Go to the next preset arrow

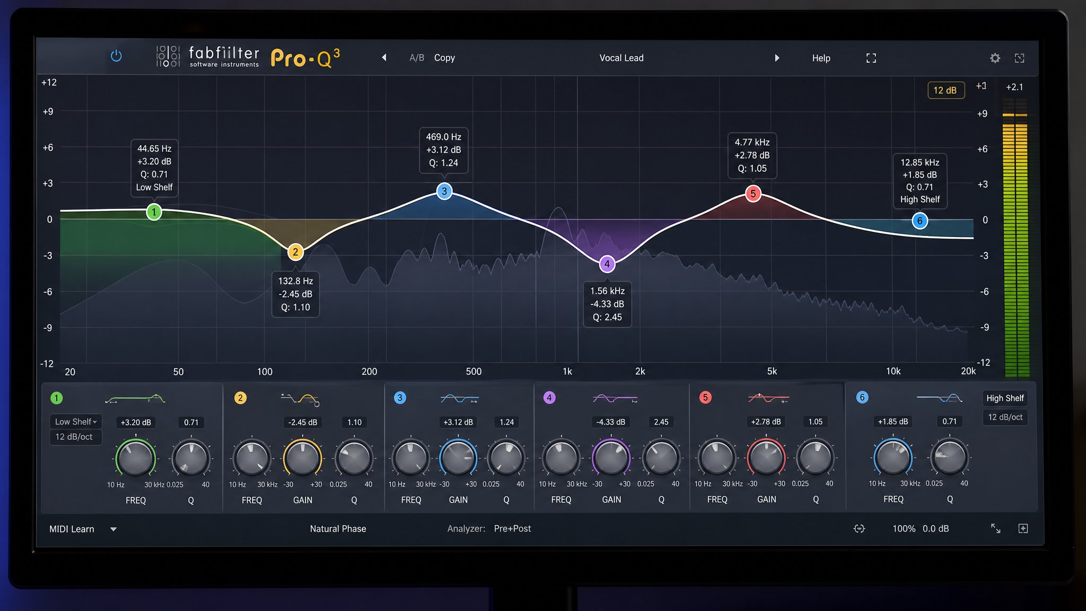pos(777,58)
